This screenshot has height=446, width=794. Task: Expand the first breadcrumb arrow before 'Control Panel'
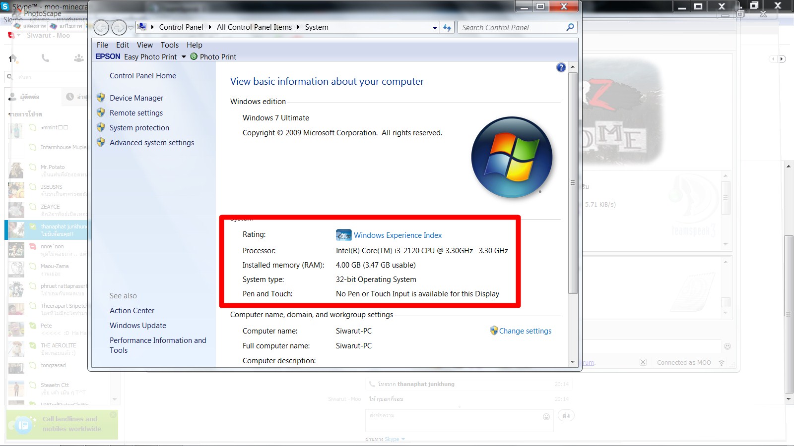152,27
